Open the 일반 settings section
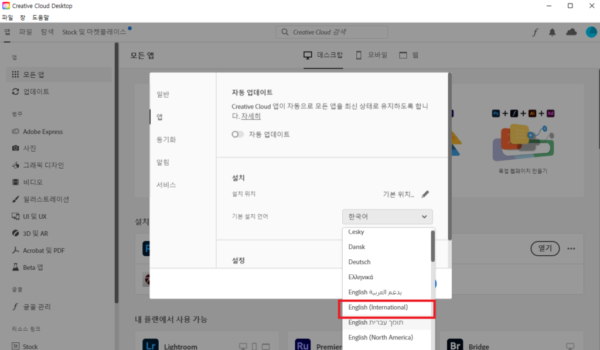Viewport: 600px width, 350px height. (x=163, y=94)
